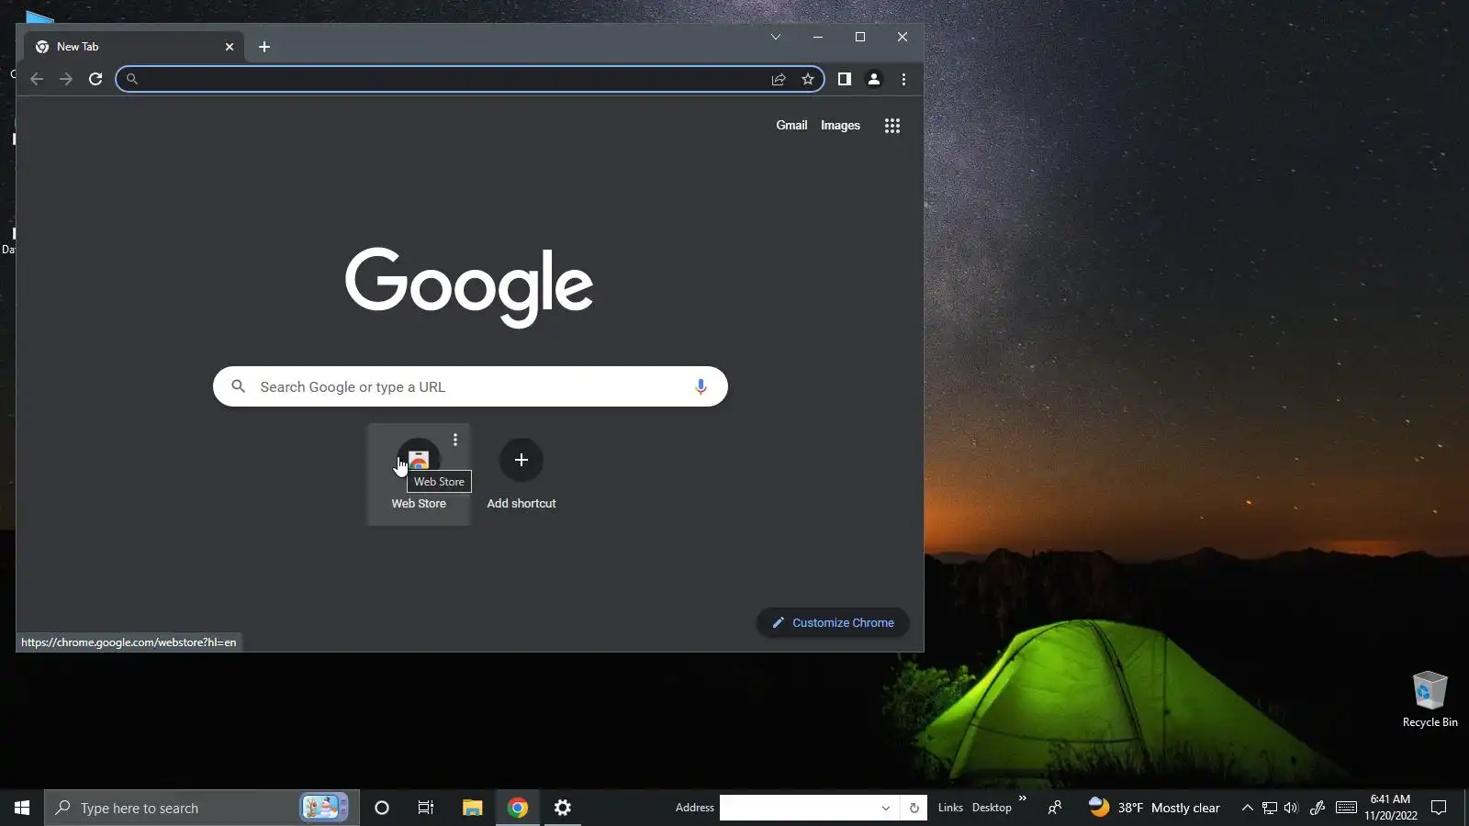This screenshot has height=826, width=1469.
Task: Open Web Store shortcut options menu
Action: [455, 440]
